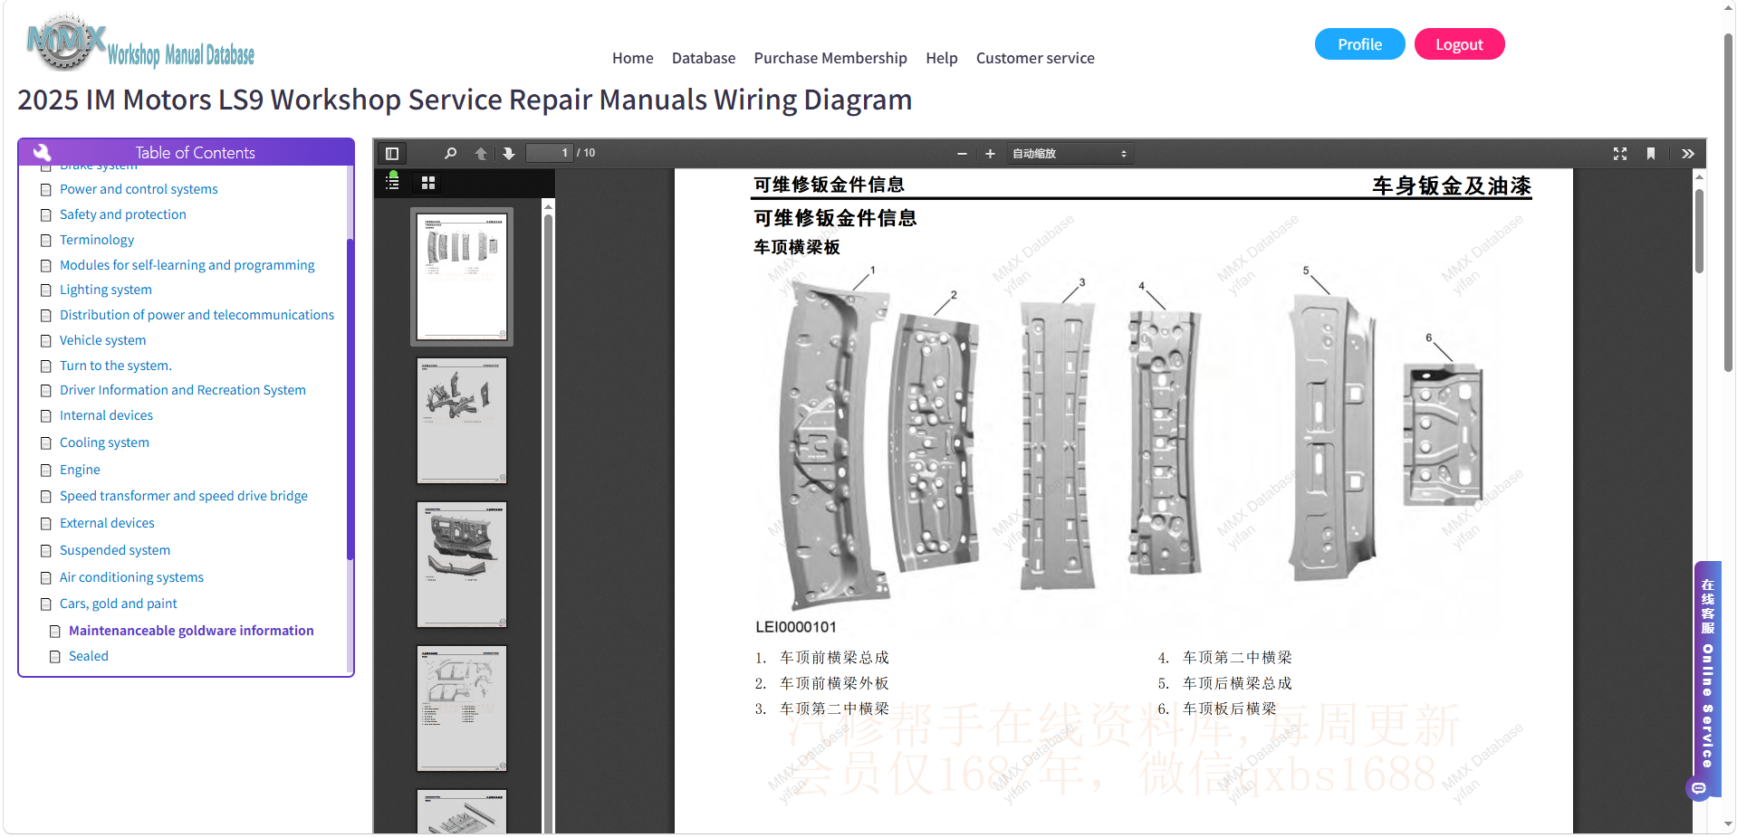Select page 3 thumbnail

(x=462, y=565)
